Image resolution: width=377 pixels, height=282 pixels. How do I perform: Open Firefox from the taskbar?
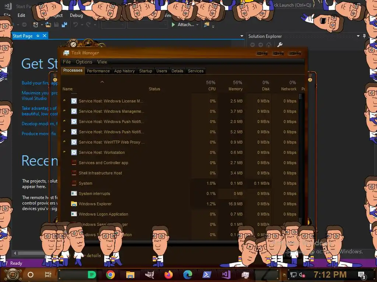coord(169,275)
